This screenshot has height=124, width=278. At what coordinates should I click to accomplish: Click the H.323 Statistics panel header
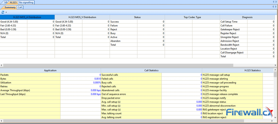(x=238, y=70)
